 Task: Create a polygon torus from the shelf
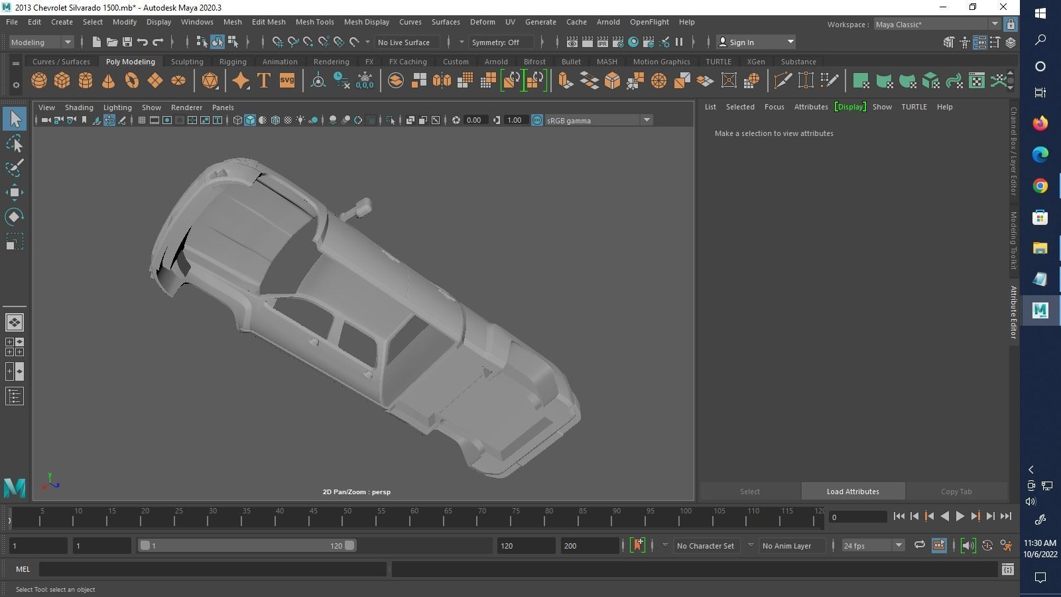132,81
